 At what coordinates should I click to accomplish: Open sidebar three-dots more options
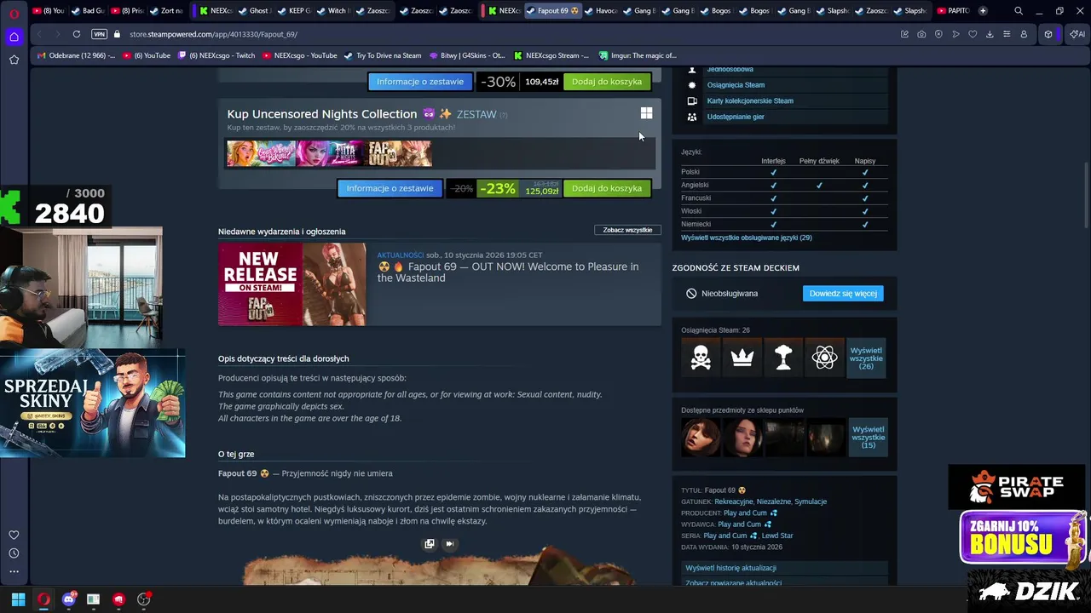tap(14, 571)
